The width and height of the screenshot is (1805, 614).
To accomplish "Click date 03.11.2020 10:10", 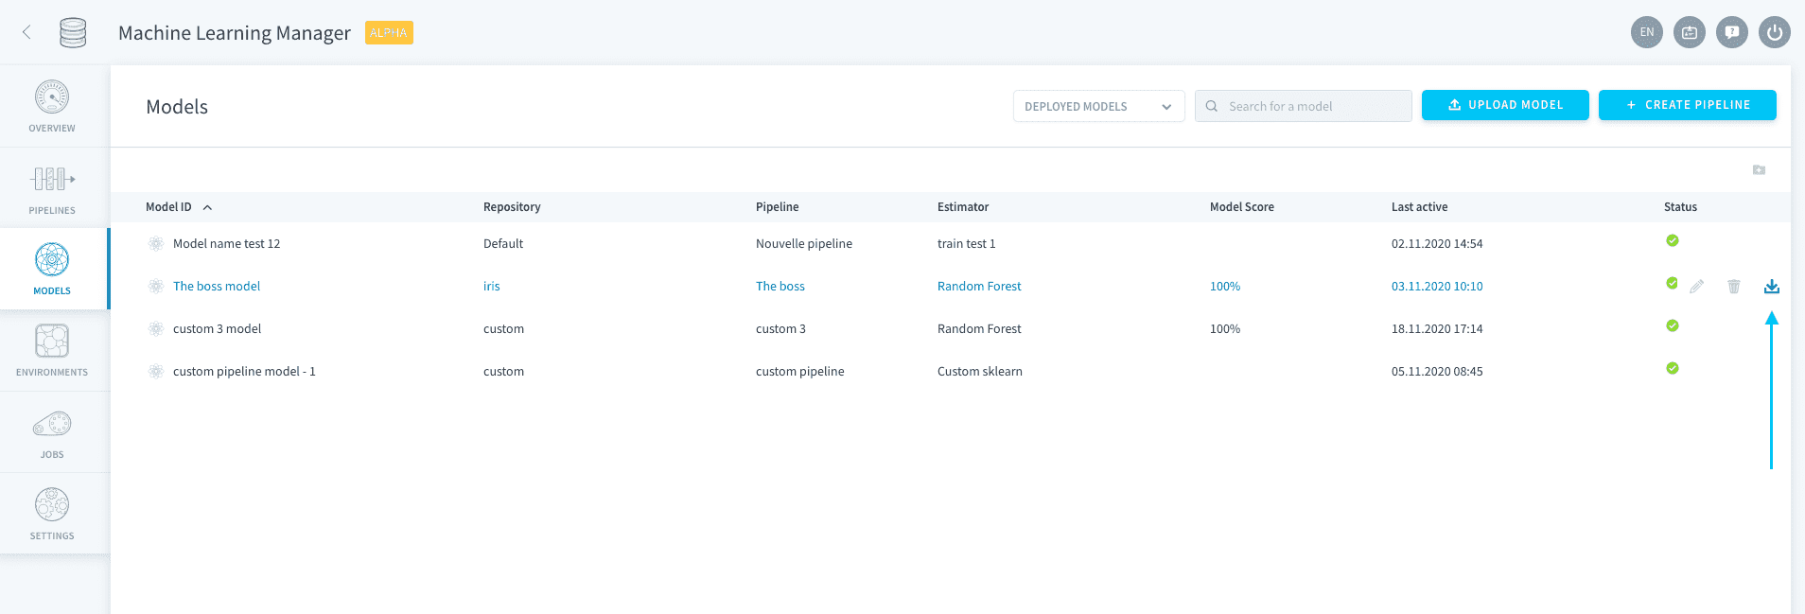I will coord(1437,286).
